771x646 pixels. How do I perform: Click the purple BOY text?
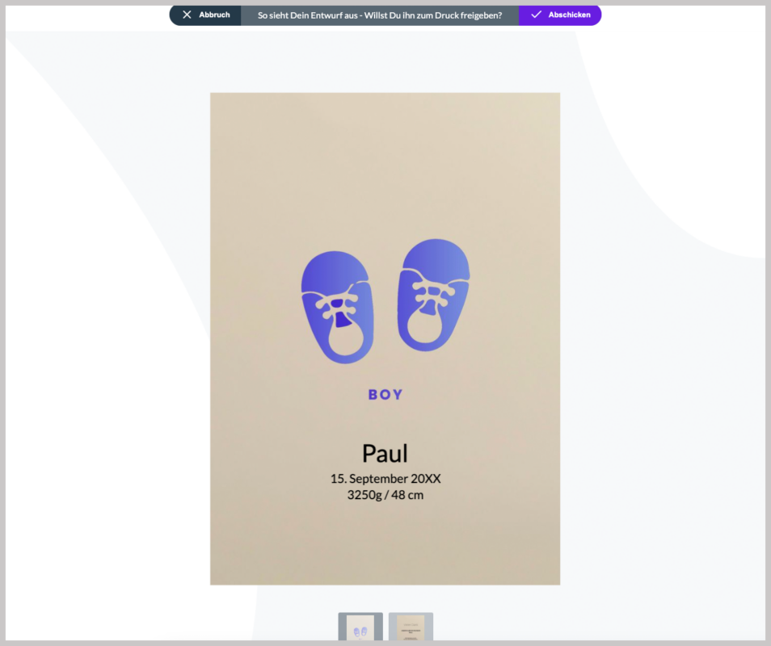(385, 395)
